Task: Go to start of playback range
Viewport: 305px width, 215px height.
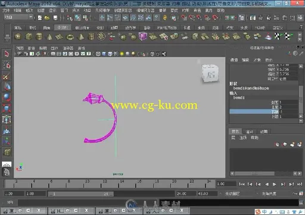Action: coord(241,184)
